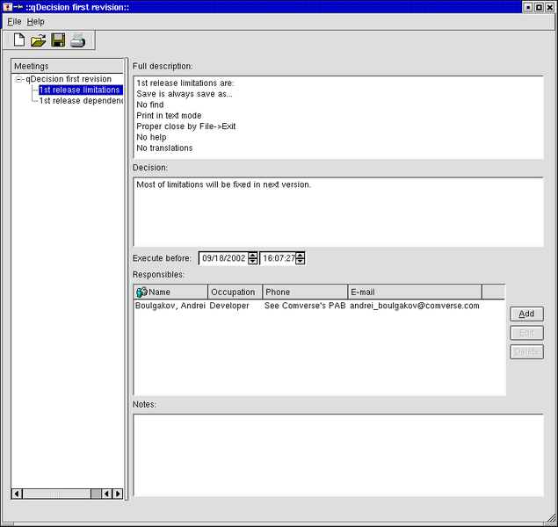
Task: Click the Open file folder icon
Action: (x=39, y=40)
